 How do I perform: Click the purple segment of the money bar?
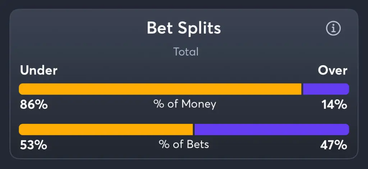coord(326,89)
